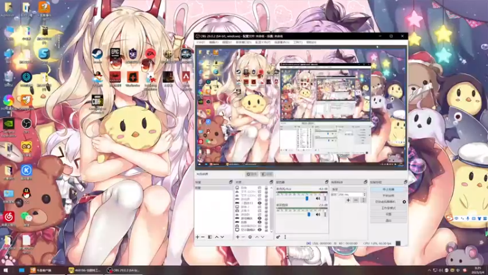Pop out the scene transitions dock float icon
Viewport: 488px width, 275px height.
pos(365,182)
